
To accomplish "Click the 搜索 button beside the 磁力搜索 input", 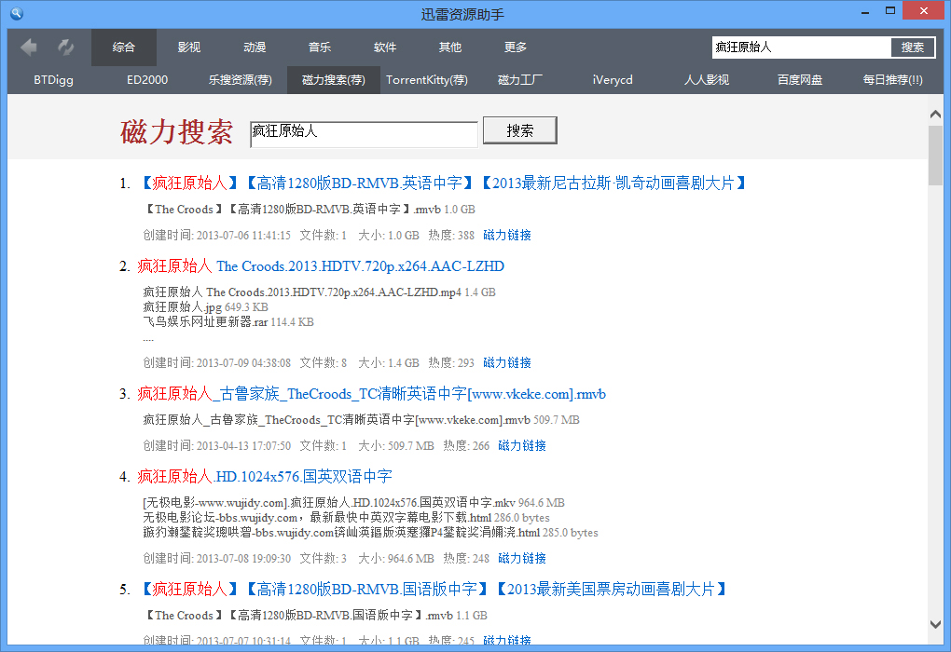I will (x=519, y=130).
